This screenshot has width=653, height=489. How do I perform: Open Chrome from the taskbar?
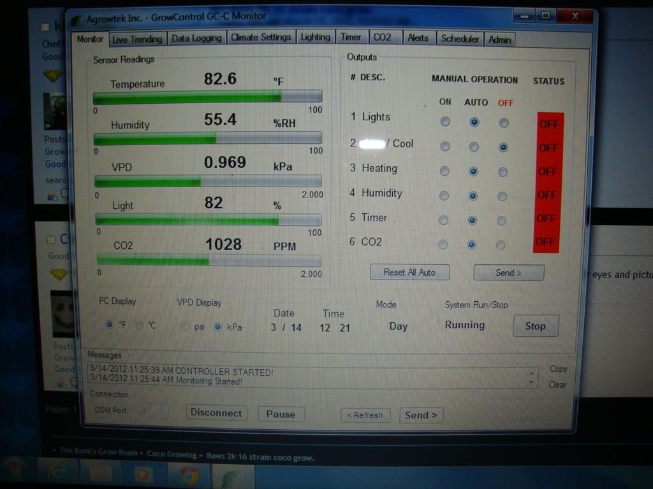point(189,476)
